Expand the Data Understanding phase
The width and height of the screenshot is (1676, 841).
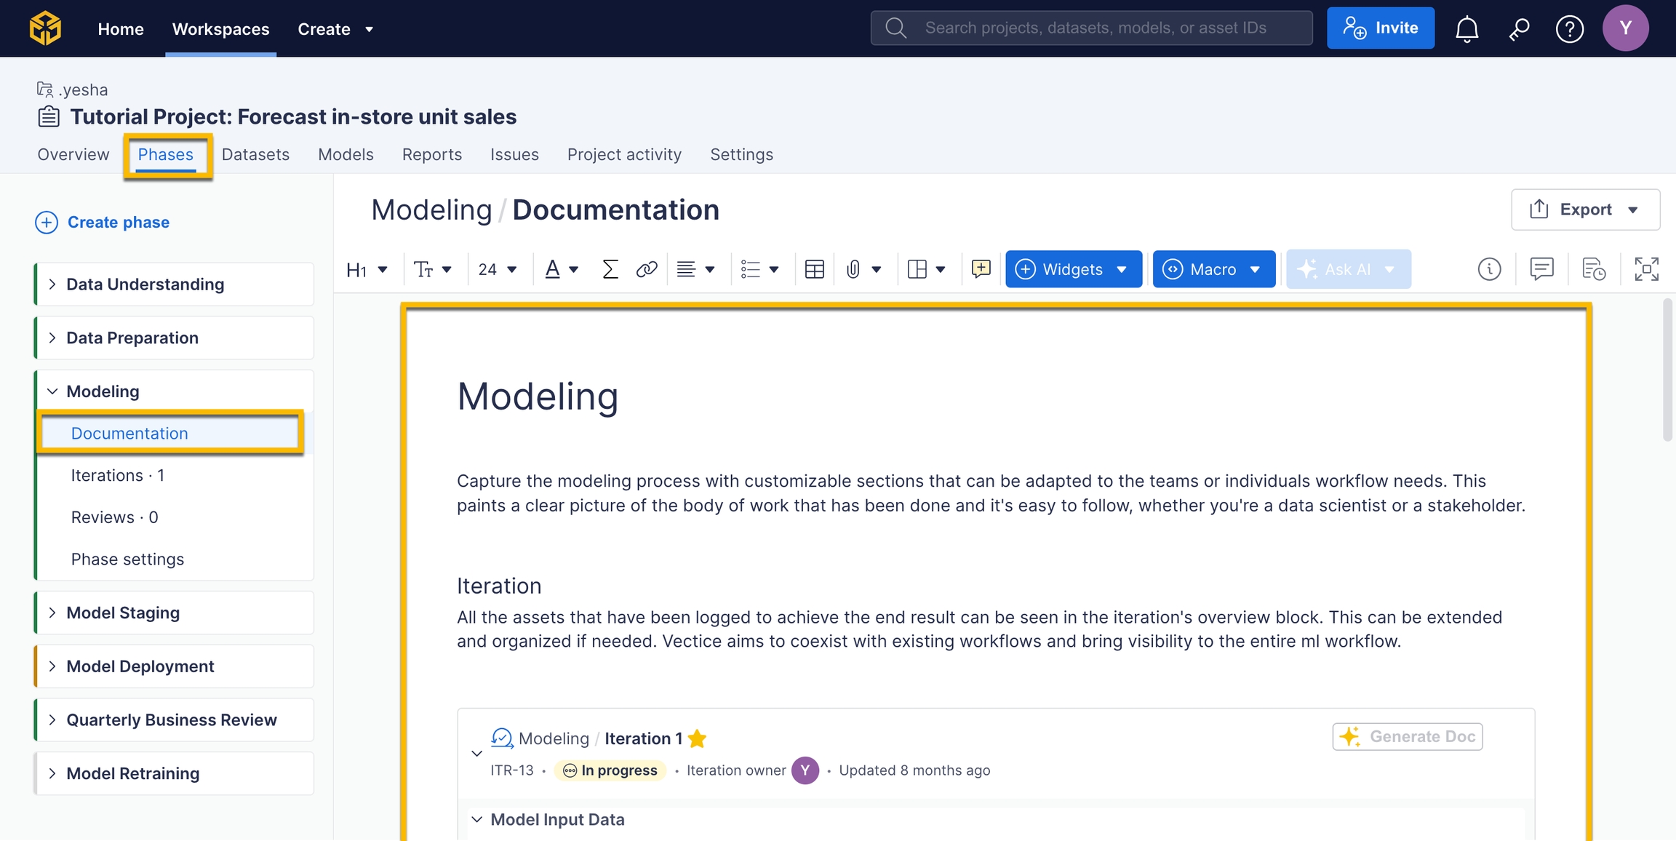point(52,284)
